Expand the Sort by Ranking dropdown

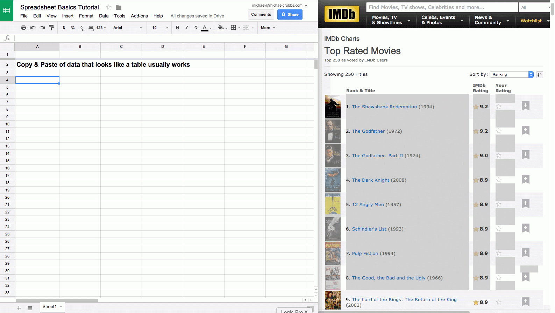(512, 74)
